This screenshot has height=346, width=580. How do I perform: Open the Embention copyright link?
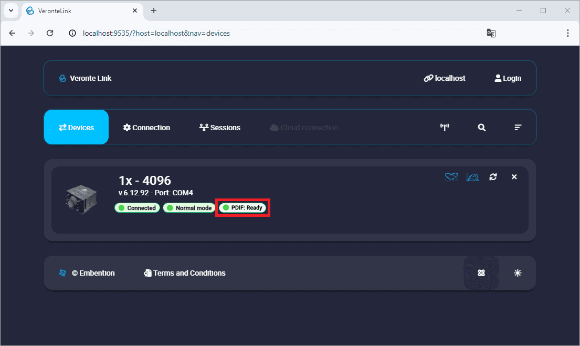(x=87, y=273)
